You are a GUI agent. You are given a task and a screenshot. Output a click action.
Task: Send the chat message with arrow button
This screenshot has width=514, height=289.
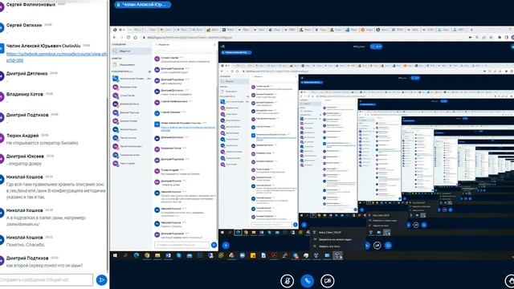(102, 280)
